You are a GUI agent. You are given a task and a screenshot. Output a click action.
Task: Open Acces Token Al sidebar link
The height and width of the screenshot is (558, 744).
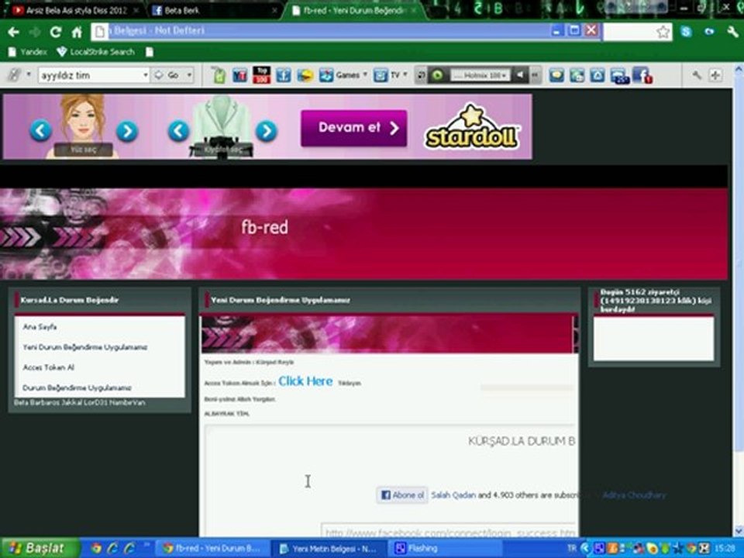click(48, 367)
